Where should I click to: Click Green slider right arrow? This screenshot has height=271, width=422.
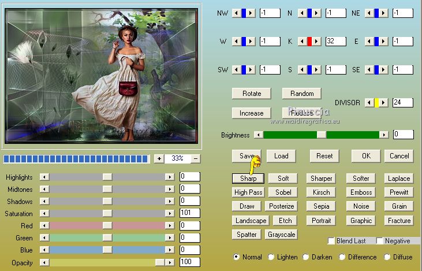click(170, 237)
